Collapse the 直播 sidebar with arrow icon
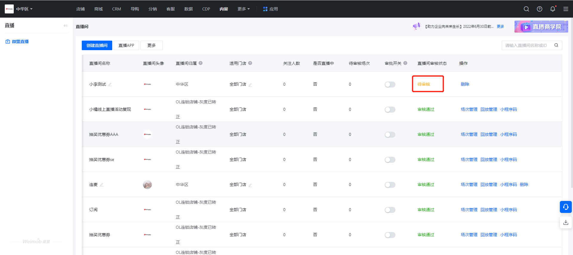This screenshot has height=255, width=573. [65, 26]
